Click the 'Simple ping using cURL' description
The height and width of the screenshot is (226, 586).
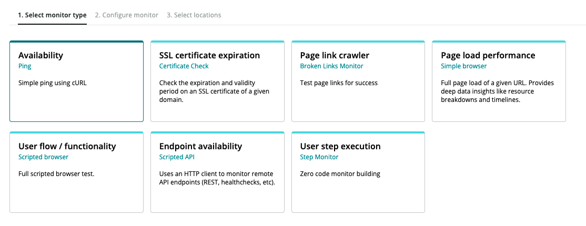point(52,83)
